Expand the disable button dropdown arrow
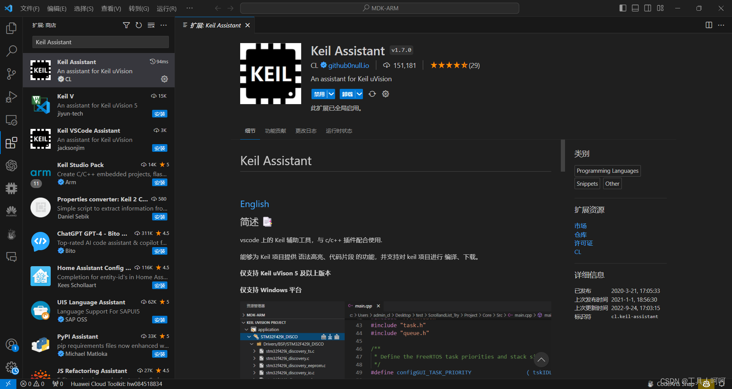 [x=331, y=94]
